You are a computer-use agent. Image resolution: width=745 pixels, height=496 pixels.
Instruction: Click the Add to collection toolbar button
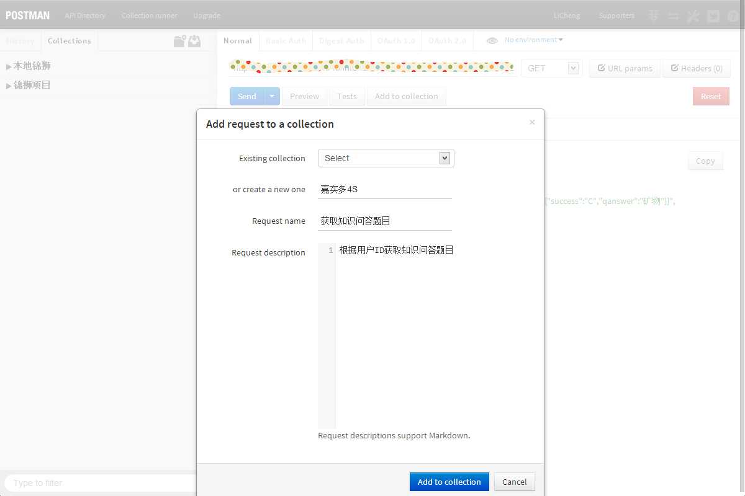pos(407,96)
